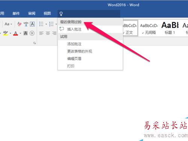This screenshot has height=141, width=188.
Task: Click the Bullets list icon
Action: pos(41,24)
